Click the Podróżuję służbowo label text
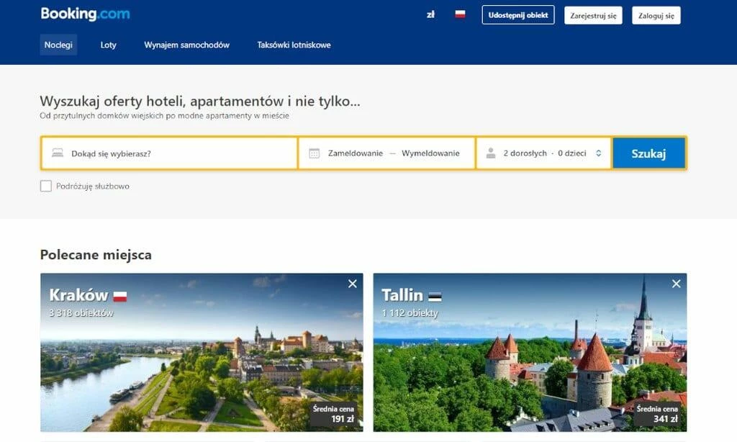 (93, 186)
